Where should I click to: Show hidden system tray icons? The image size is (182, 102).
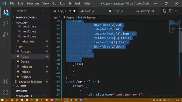point(151,100)
